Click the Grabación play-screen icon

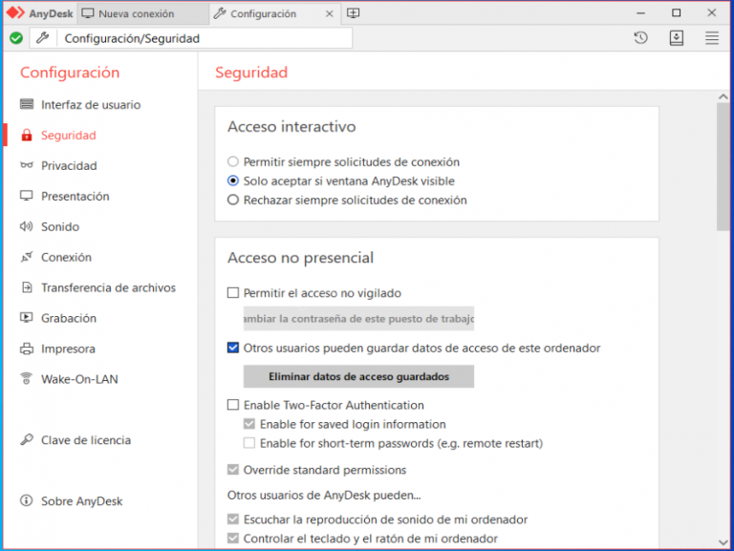[x=27, y=318]
